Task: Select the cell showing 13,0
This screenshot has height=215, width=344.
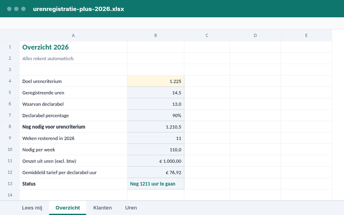Action: click(156, 104)
